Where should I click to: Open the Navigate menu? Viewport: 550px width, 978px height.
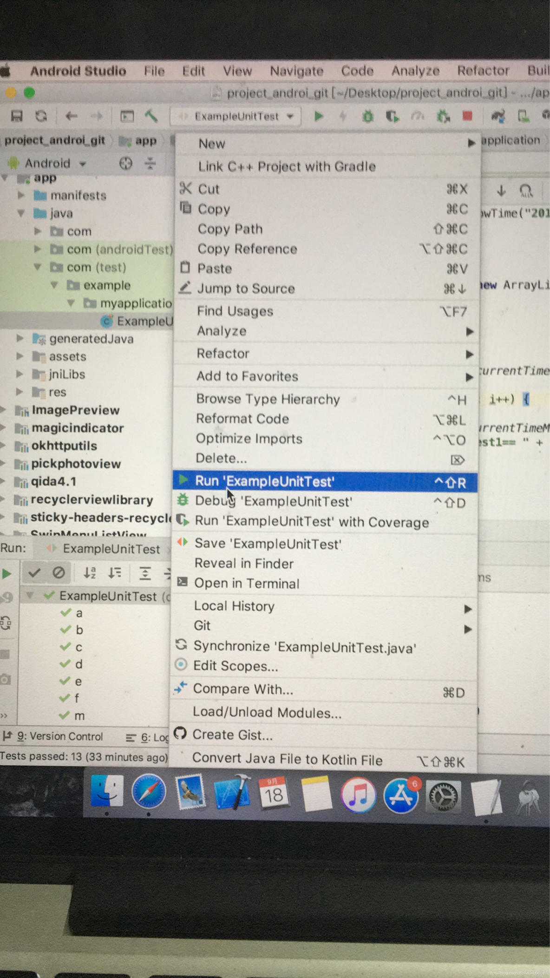[x=296, y=71]
